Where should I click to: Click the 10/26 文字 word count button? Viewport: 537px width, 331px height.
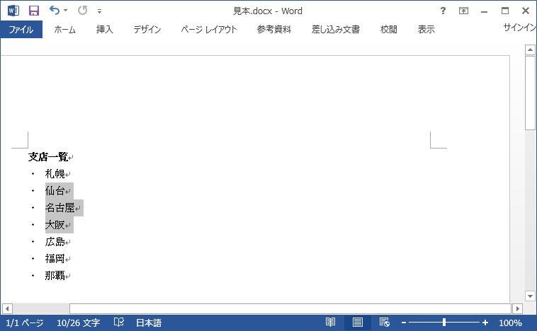(77, 323)
